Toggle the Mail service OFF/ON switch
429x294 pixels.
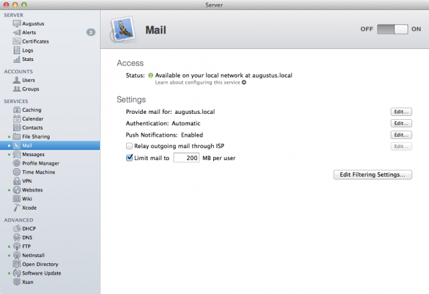[x=392, y=29]
